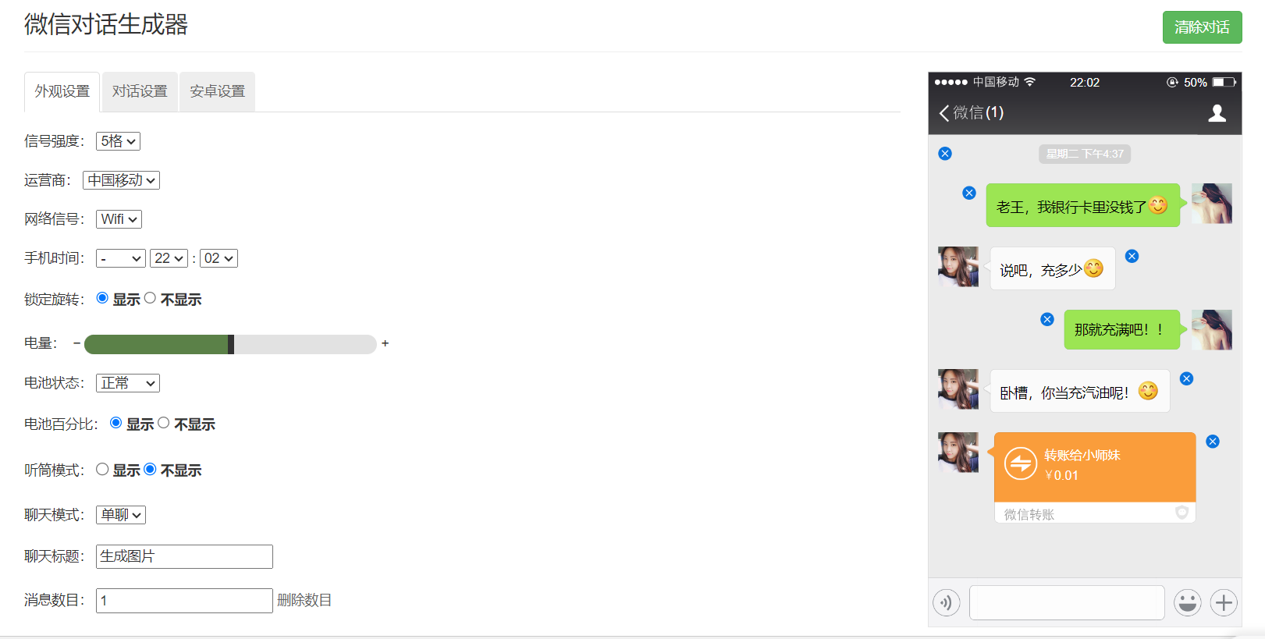1265x639 pixels.
Task: Delete the orange transfer message
Action: point(1213,442)
